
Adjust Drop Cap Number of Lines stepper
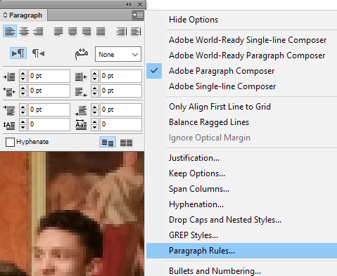pos(23,124)
